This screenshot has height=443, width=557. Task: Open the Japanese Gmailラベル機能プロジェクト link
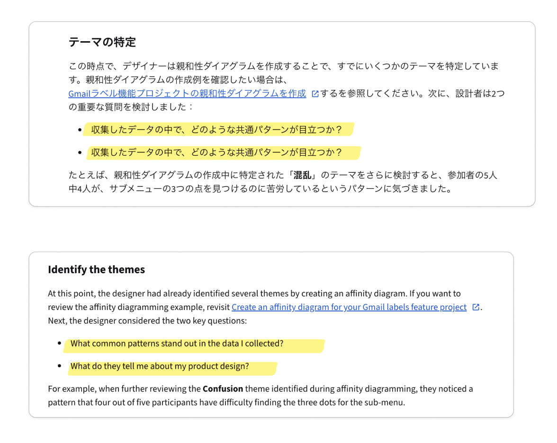[x=187, y=94]
